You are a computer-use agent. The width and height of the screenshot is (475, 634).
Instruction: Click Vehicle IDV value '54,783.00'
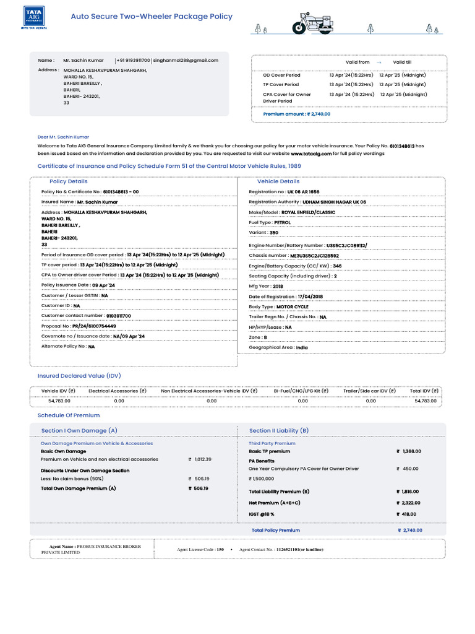point(59,401)
